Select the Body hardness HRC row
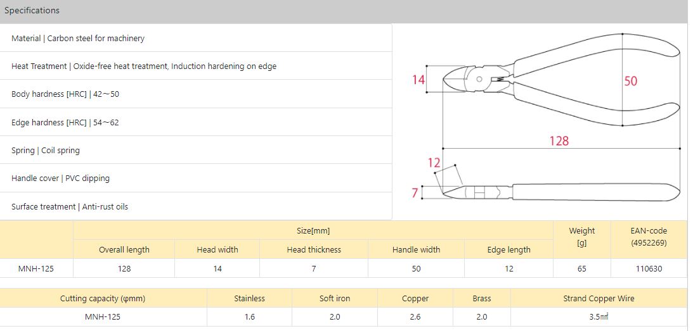693x331 pixels. click(x=65, y=94)
